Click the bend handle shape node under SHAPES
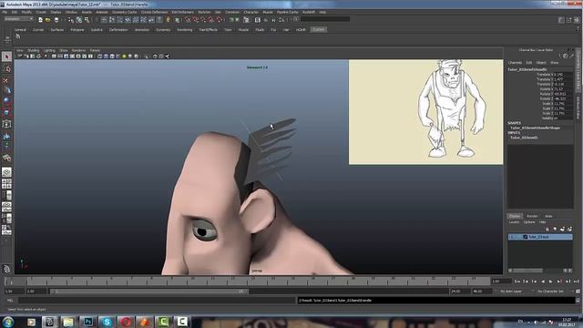 point(535,128)
